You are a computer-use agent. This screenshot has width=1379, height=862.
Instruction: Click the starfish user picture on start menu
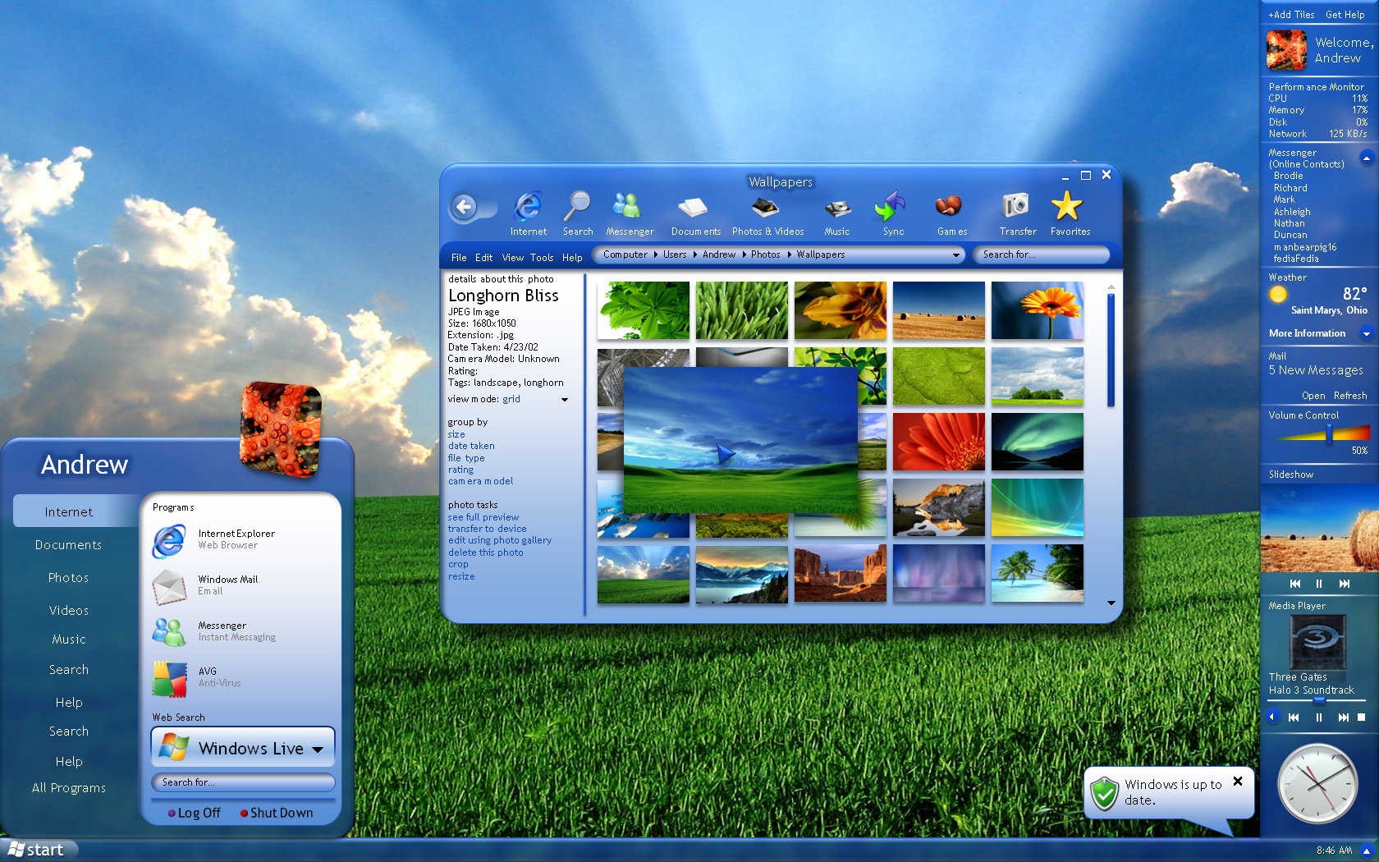[280, 428]
